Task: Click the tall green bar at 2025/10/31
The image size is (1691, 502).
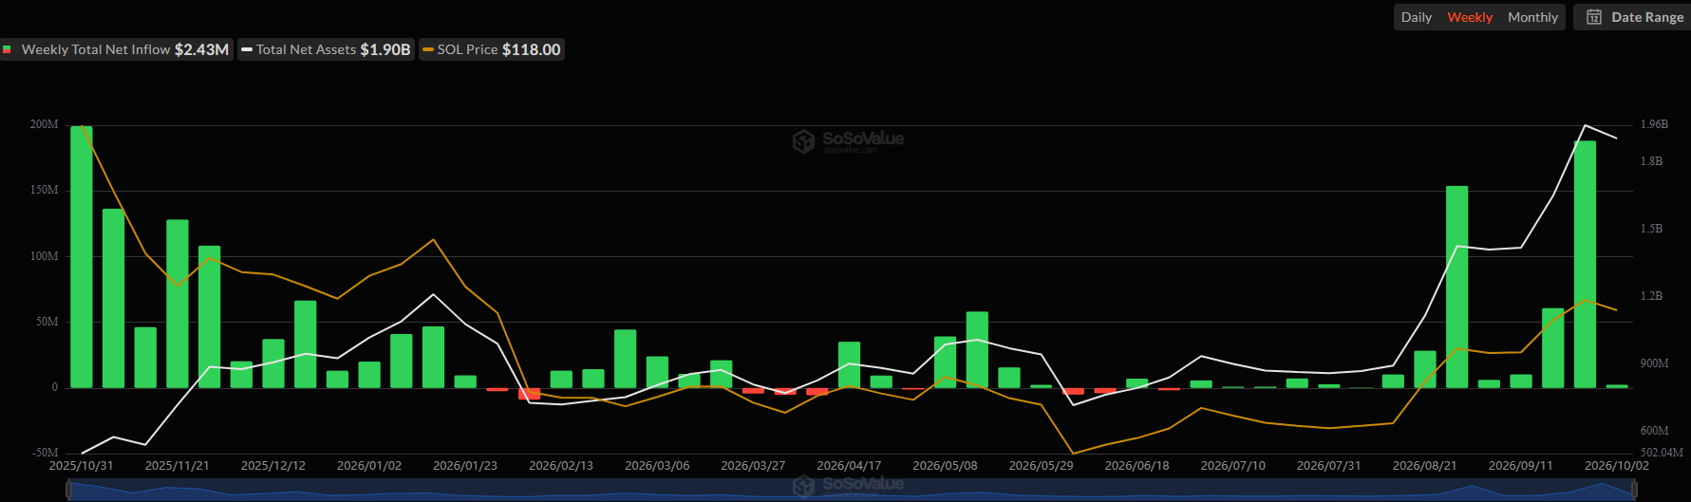Action: point(82,256)
